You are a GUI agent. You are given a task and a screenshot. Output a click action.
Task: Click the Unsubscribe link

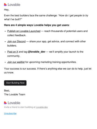(10, 113)
